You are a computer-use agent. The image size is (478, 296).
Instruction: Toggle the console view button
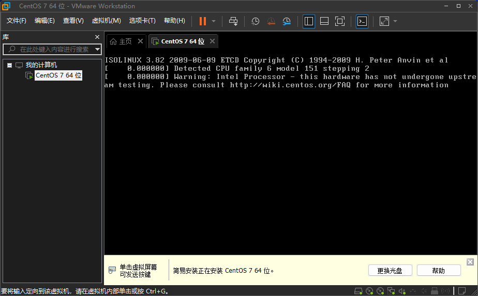(x=362, y=21)
